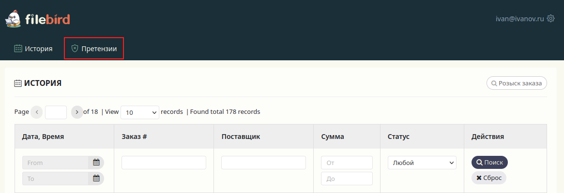Focus the page number input field
The width and height of the screenshot is (564, 193).
click(56, 112)
